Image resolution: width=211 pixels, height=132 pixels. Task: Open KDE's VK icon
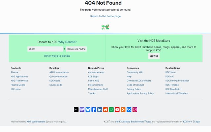pyautogui.click(x=129, y=110)
